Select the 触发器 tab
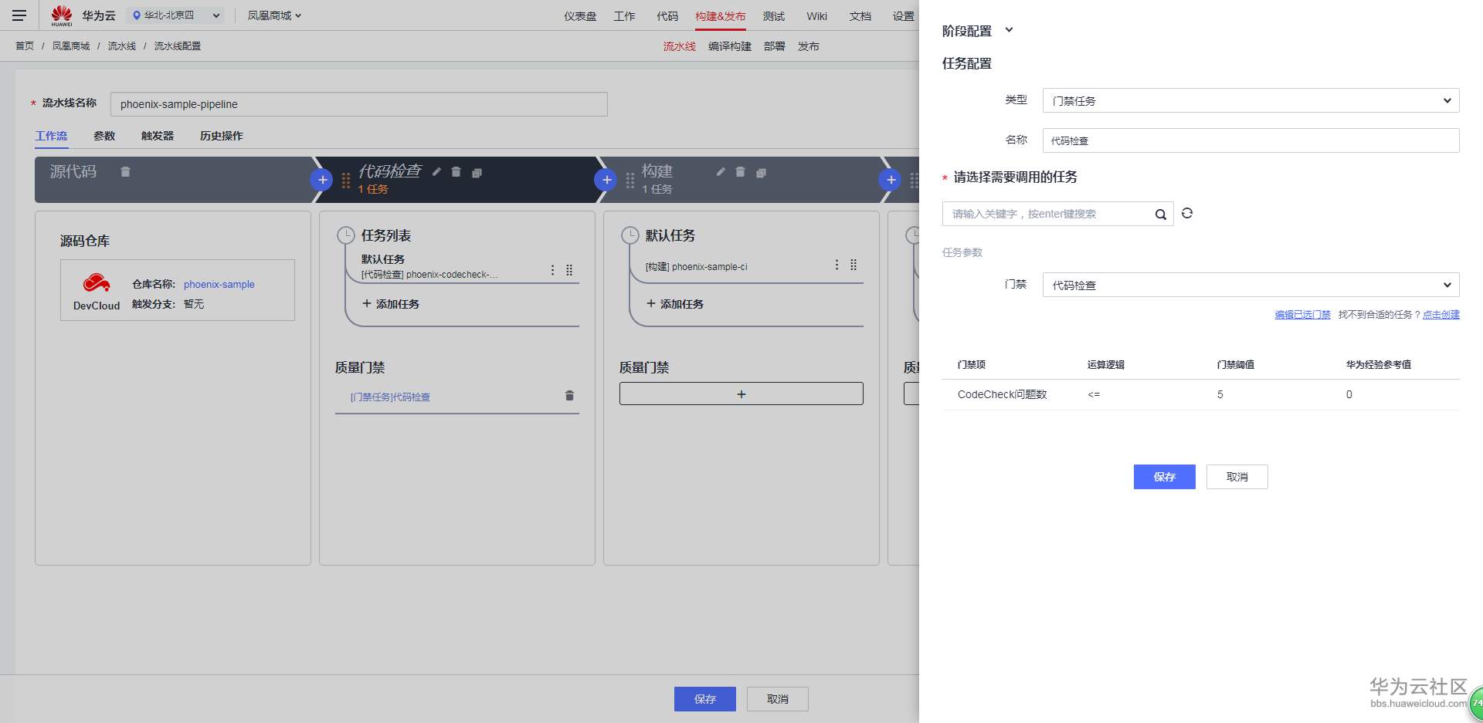 click(158, 136)
